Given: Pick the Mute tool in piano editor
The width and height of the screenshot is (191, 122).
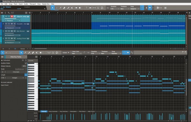Looking at the screenshot, I should pos(37,53).
